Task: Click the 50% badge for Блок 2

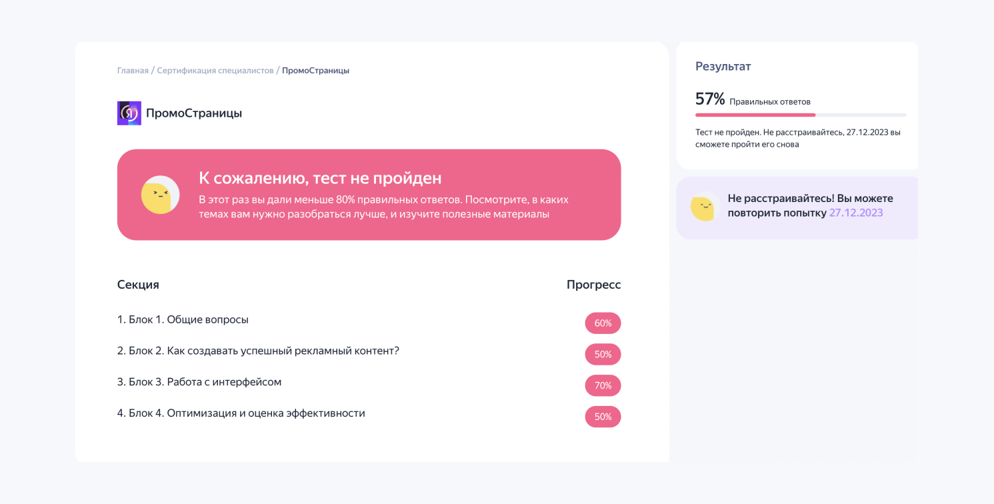Action: 603,355
